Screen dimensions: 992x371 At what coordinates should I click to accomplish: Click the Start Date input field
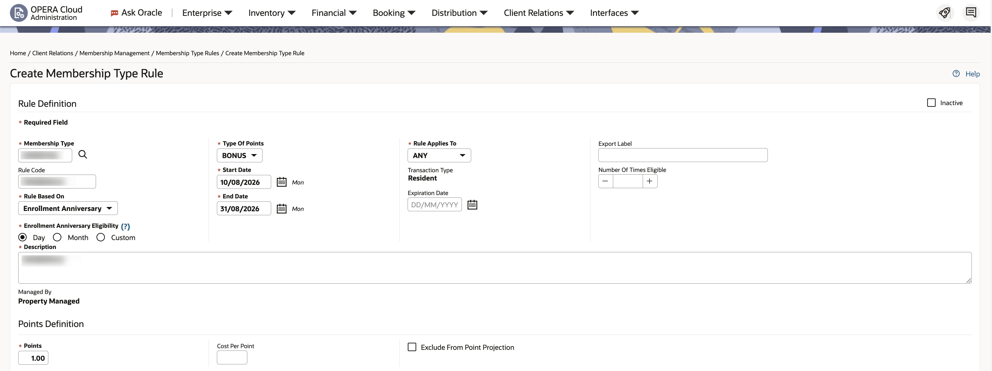click(244, 182)
